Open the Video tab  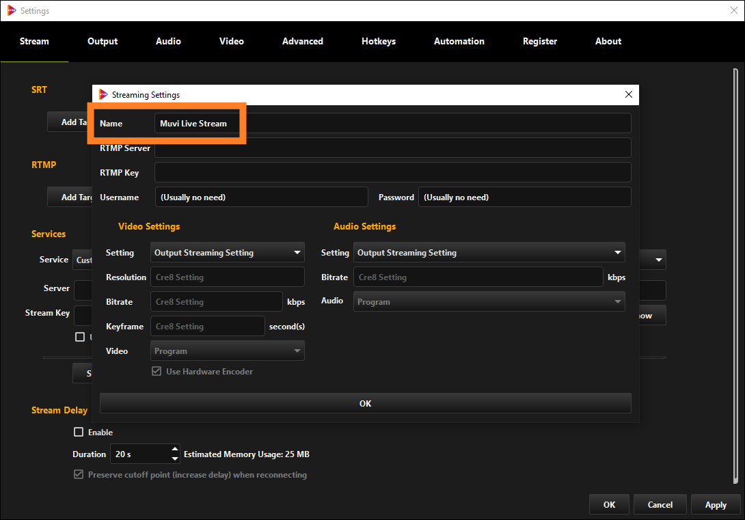[232, 41]
